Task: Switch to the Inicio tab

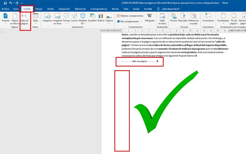Action: (x=16, y=9)
